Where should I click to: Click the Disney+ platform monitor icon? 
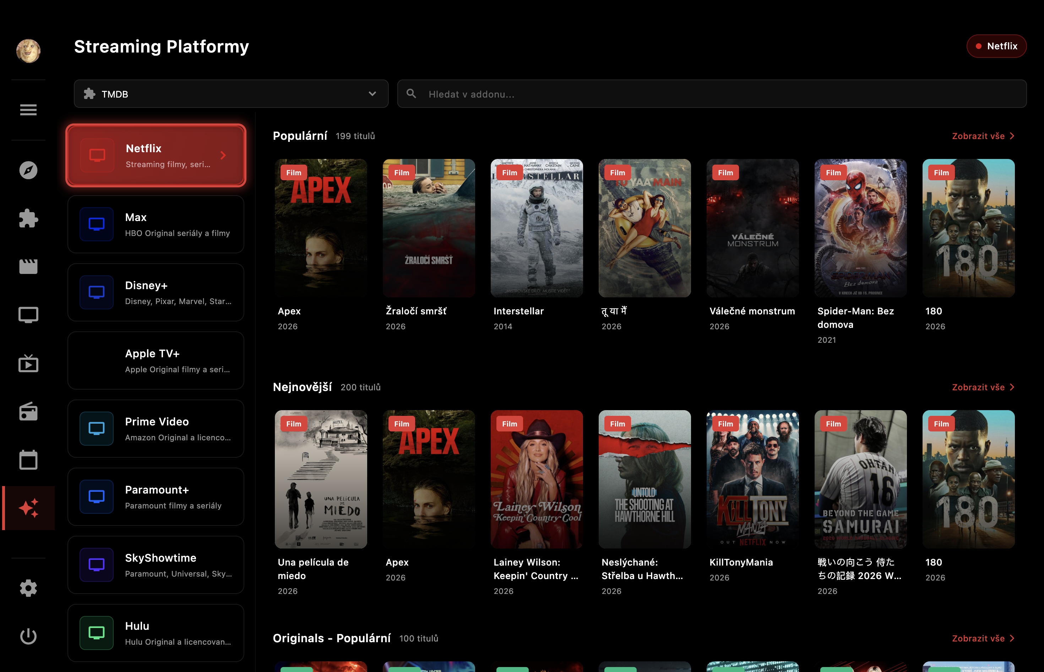pos(97,292)
